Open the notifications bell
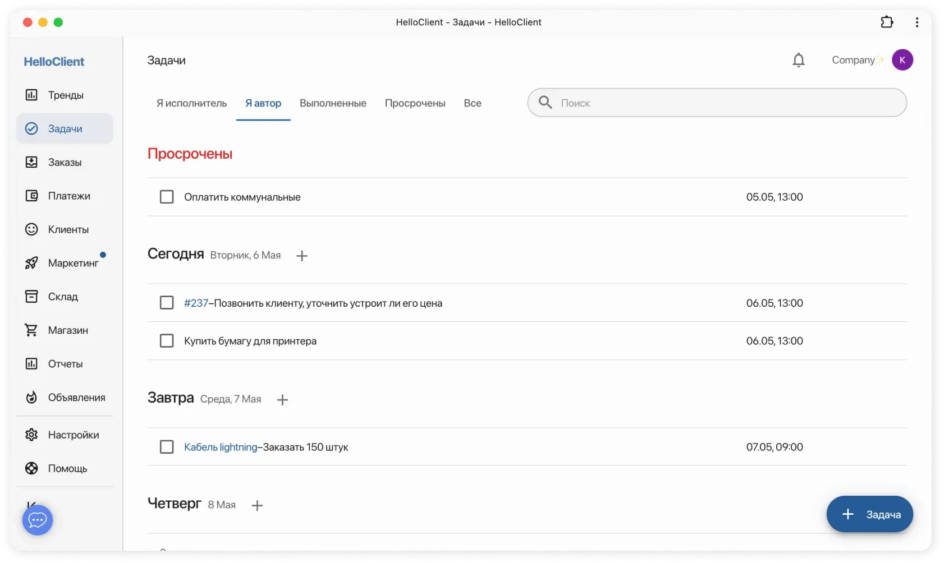944x563 pixels. click(798, 60)
